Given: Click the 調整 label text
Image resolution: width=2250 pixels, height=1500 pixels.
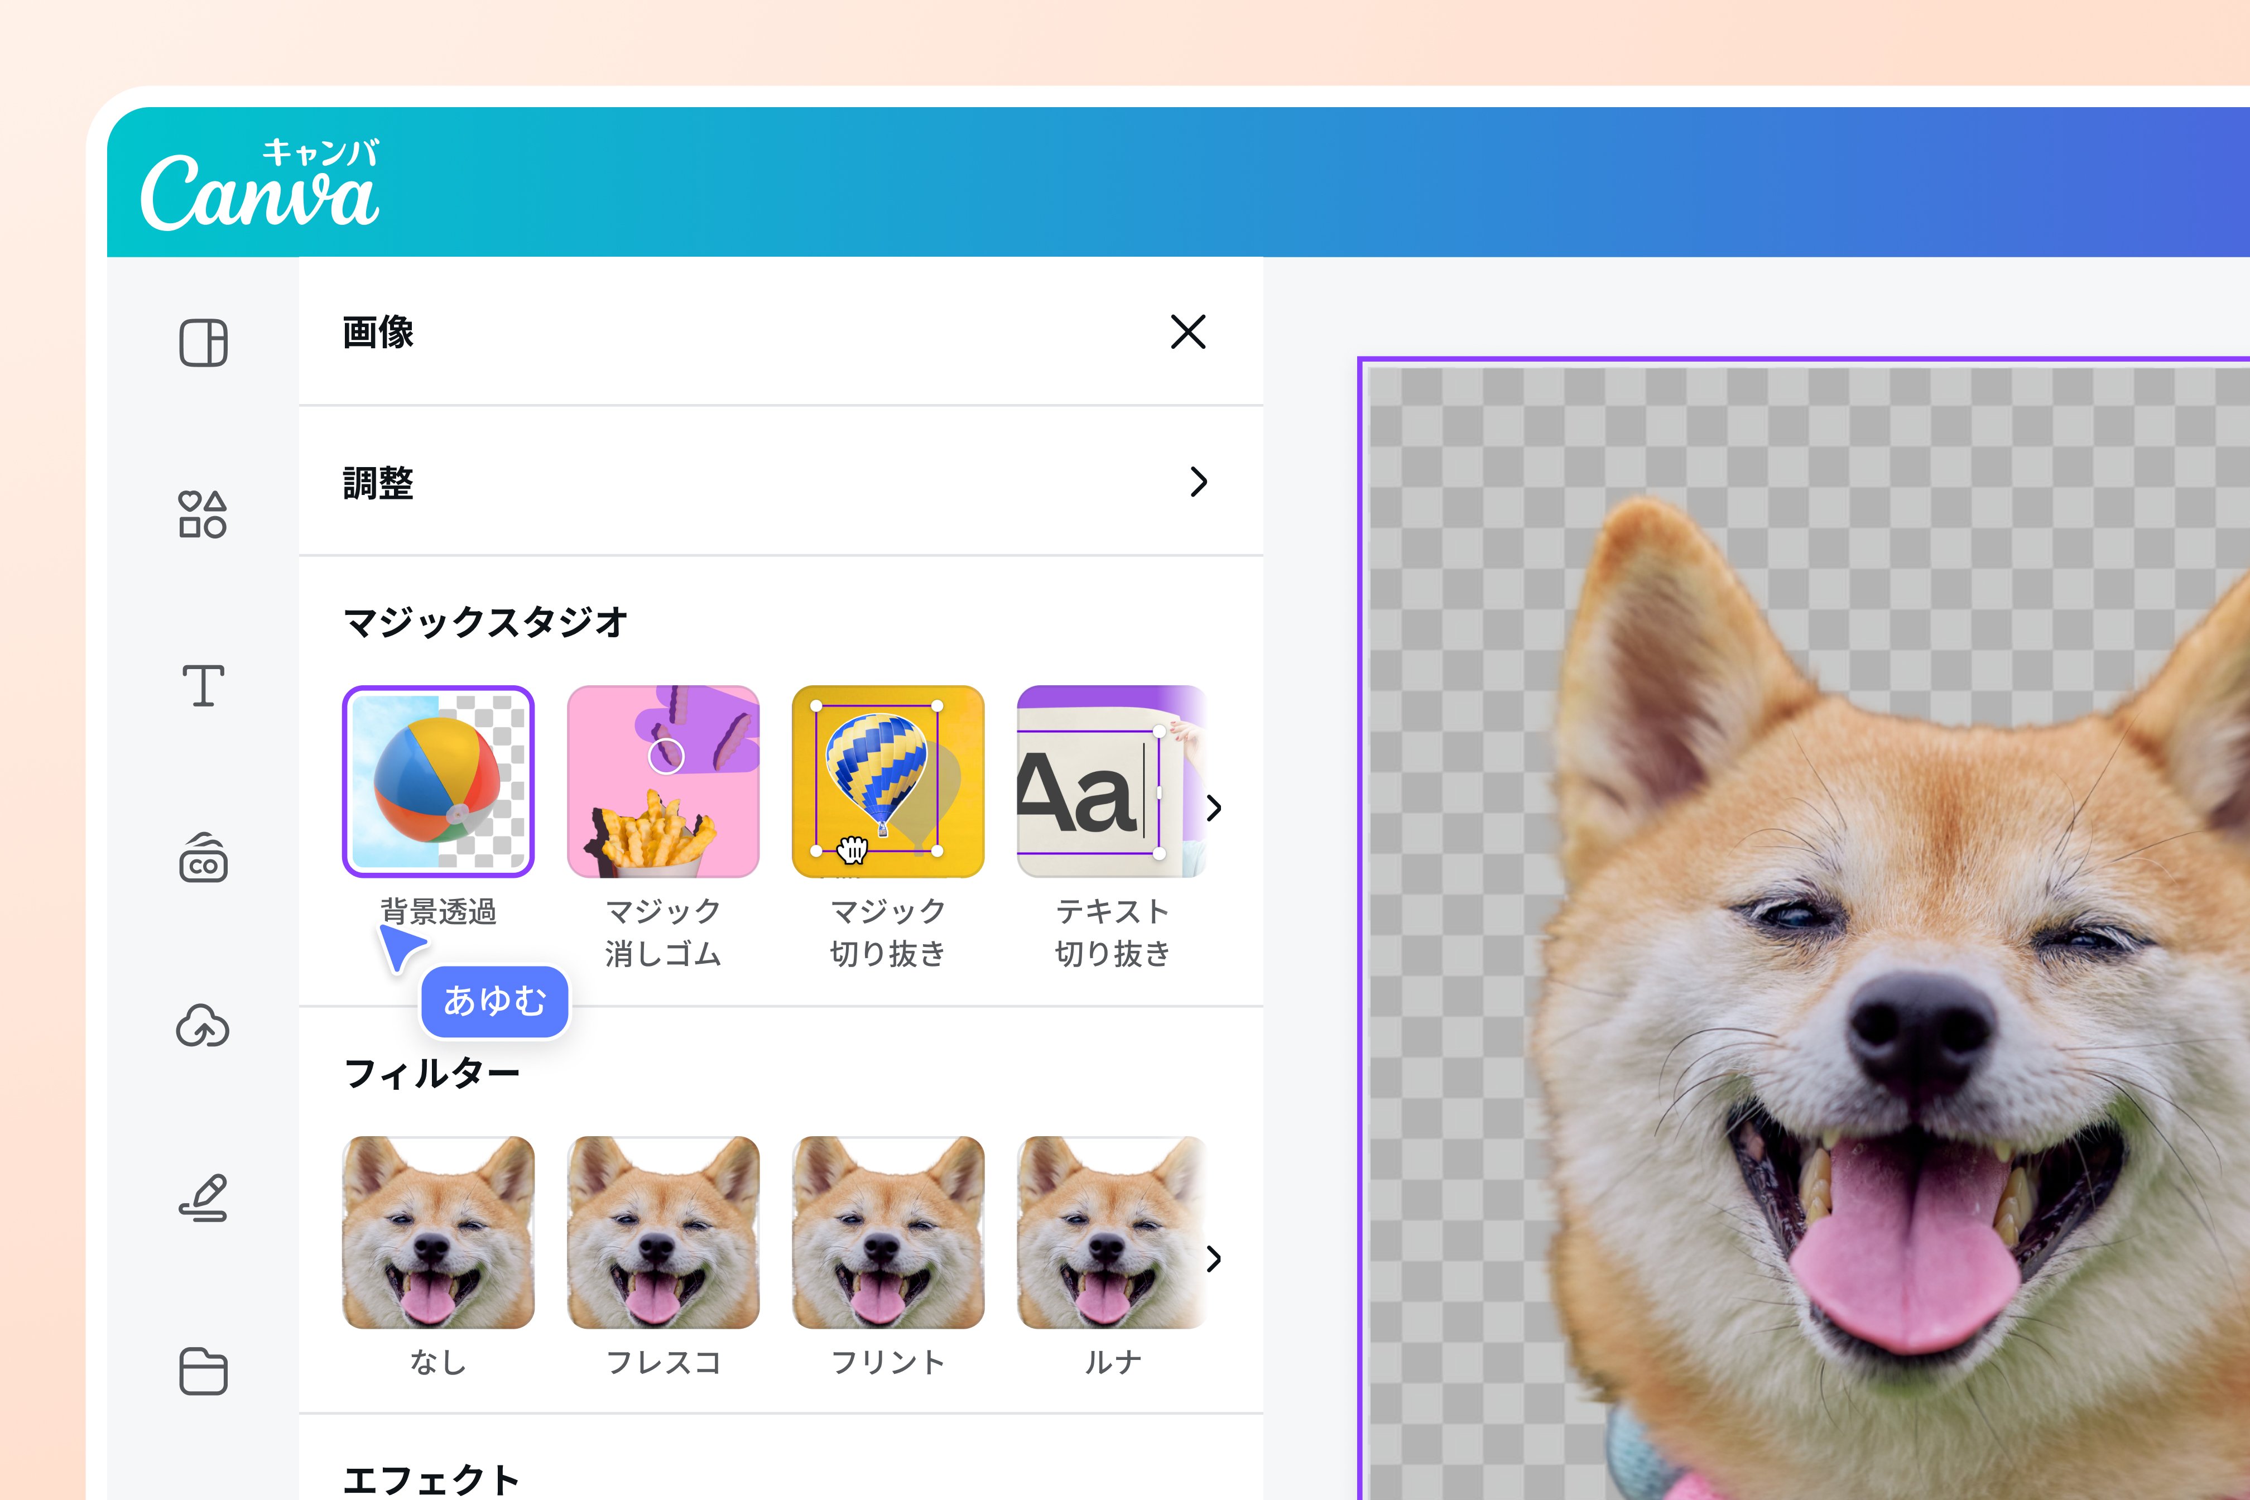Looking at the screenshot, I should point(378,483).
